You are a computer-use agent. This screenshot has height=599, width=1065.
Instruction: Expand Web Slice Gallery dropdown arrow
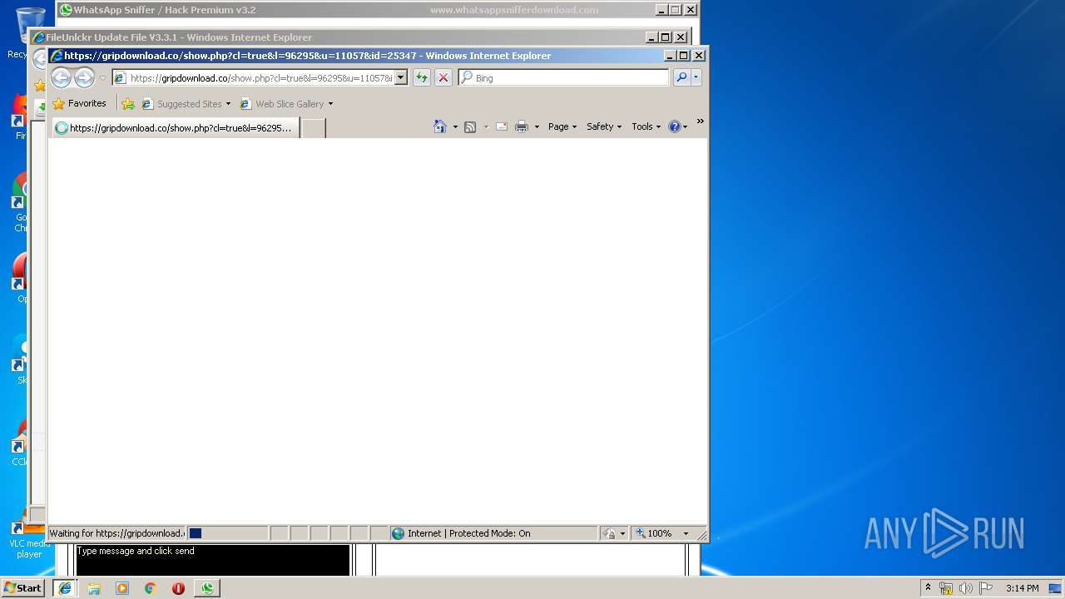(x=330, y=104)
